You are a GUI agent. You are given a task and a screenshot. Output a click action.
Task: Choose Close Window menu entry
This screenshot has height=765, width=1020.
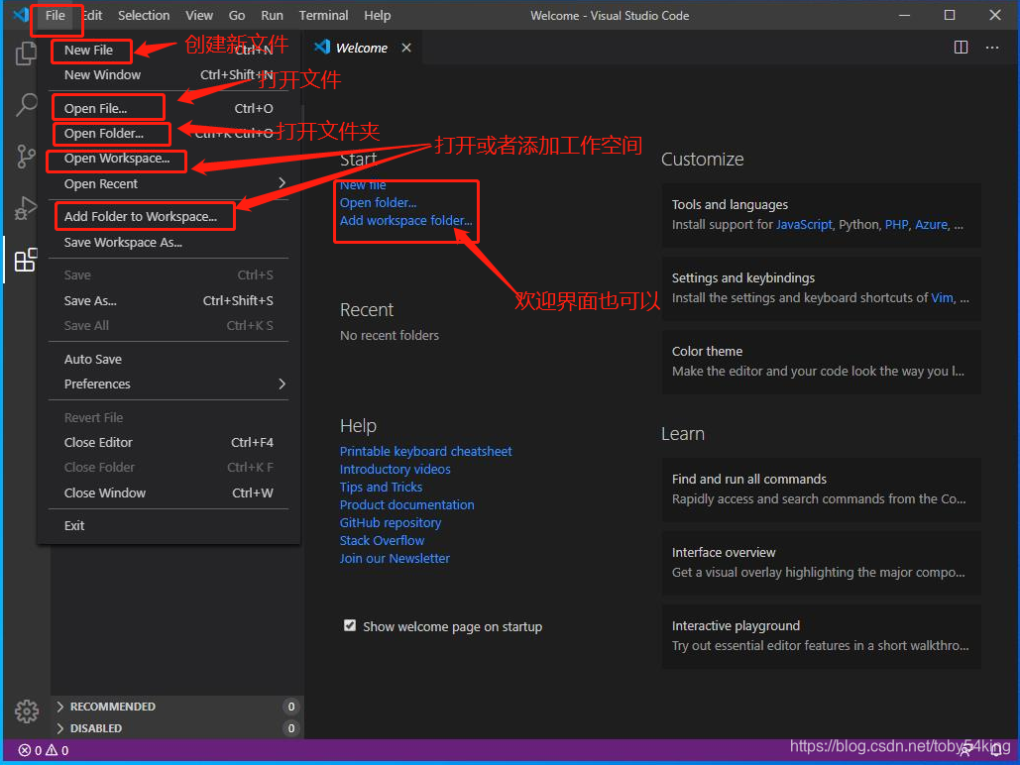pos(168,493)
